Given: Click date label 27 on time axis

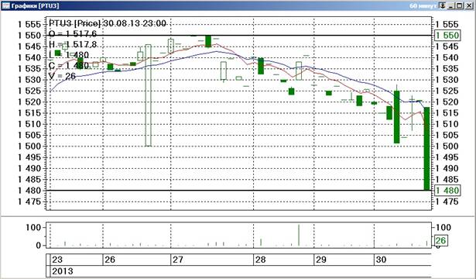Looking at the screenshot, I should pos(178,260).
